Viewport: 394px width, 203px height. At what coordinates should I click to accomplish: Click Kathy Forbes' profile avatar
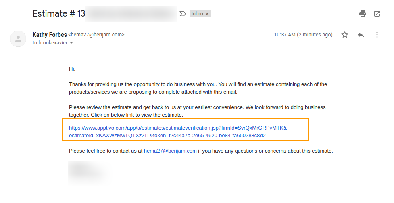(x=18, y=39)
